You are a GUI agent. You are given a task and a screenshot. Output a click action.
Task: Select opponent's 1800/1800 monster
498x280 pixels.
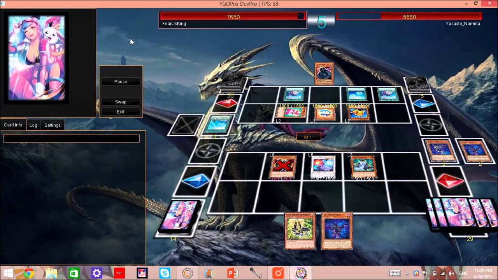pyautogui.click(x=291, y=113)
